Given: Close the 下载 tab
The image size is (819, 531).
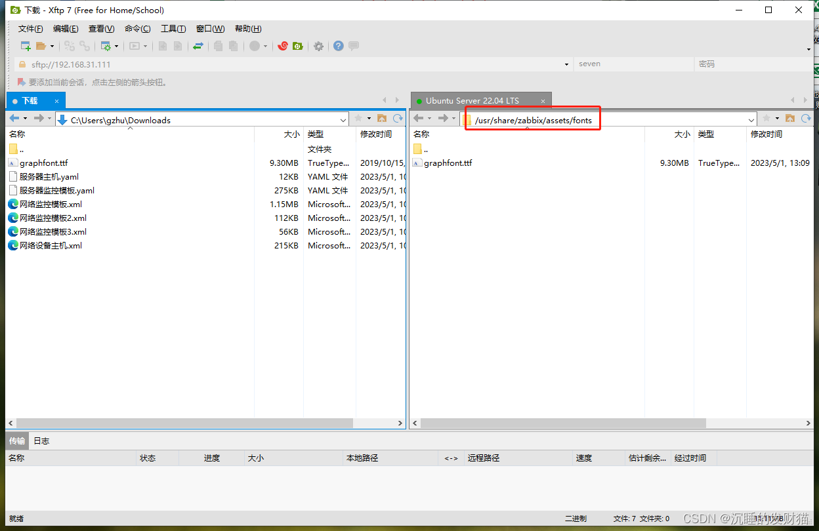Looking at the screenshot, I should pyautogui.click(x=56, y=101).
